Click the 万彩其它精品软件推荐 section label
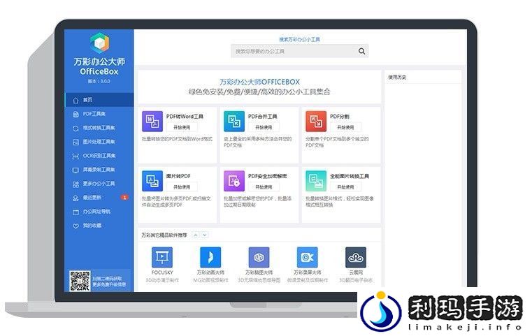Viewport: 532px width, 336px height. pos(164,235)
